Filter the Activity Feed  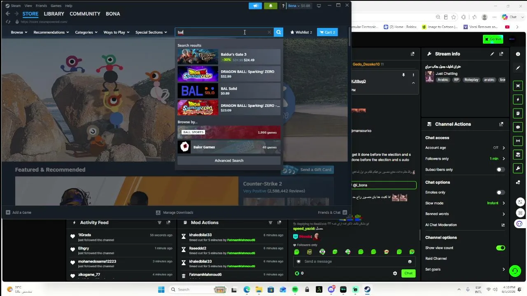159,222
